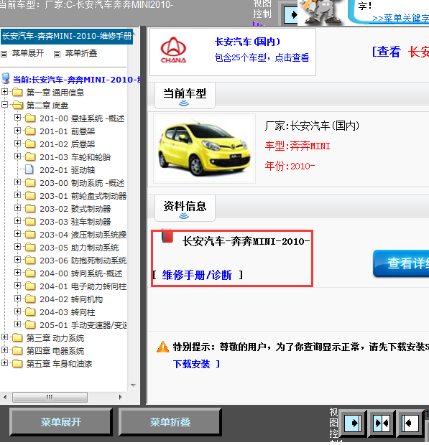Click the yellow car thumbnail
The height and width of the screenshot is (445, 429).
[x=204, y=149]
